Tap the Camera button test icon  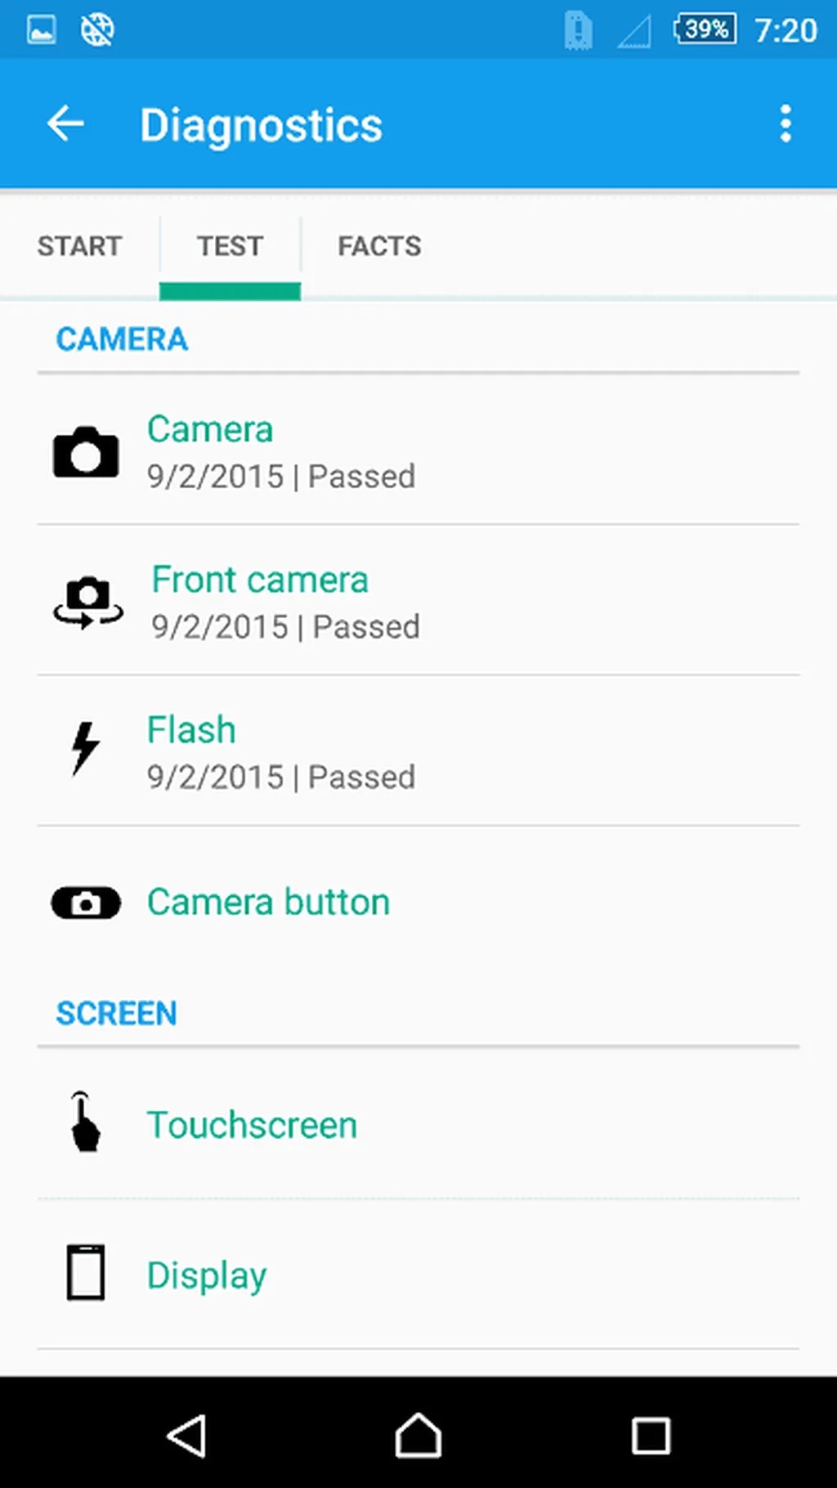coord(86,903)
